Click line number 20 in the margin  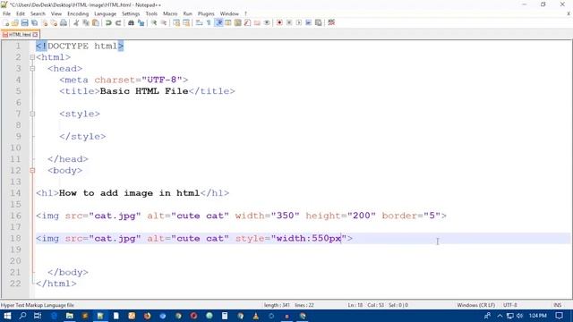coord(15,261)
